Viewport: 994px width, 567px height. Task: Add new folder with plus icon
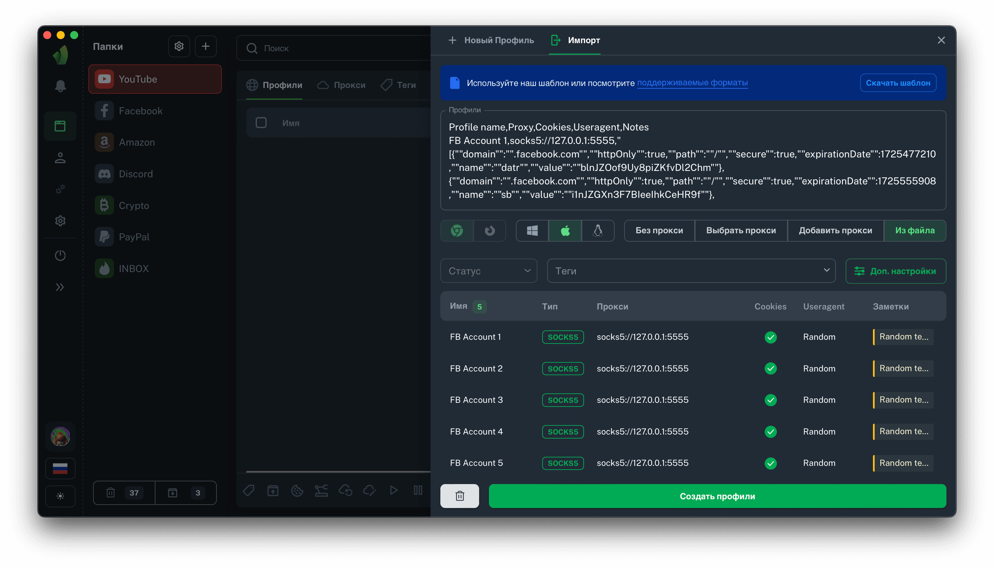click(x=206, y=46)
